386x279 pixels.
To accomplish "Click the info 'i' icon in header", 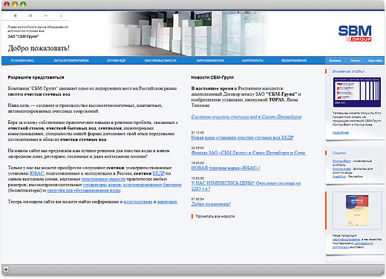I will pos(61,16).
